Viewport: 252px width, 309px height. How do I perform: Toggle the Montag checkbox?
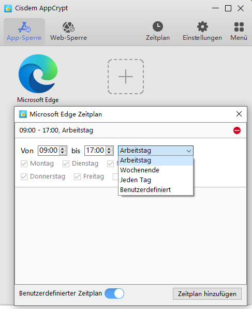tap(24, 164)
